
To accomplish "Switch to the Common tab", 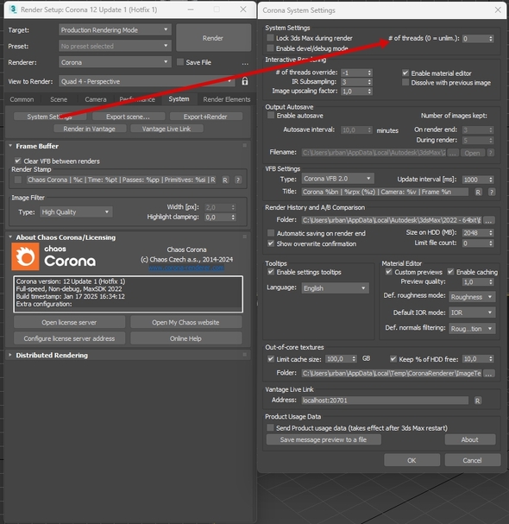I will (22, 99).
